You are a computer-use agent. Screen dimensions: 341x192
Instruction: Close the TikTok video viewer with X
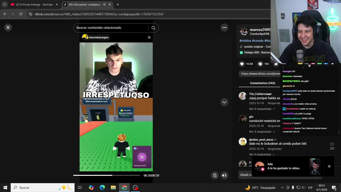click(x=8, y=27)
